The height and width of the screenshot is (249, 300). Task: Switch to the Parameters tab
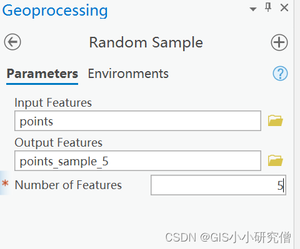pyautogui.click(x=42, y=74)
